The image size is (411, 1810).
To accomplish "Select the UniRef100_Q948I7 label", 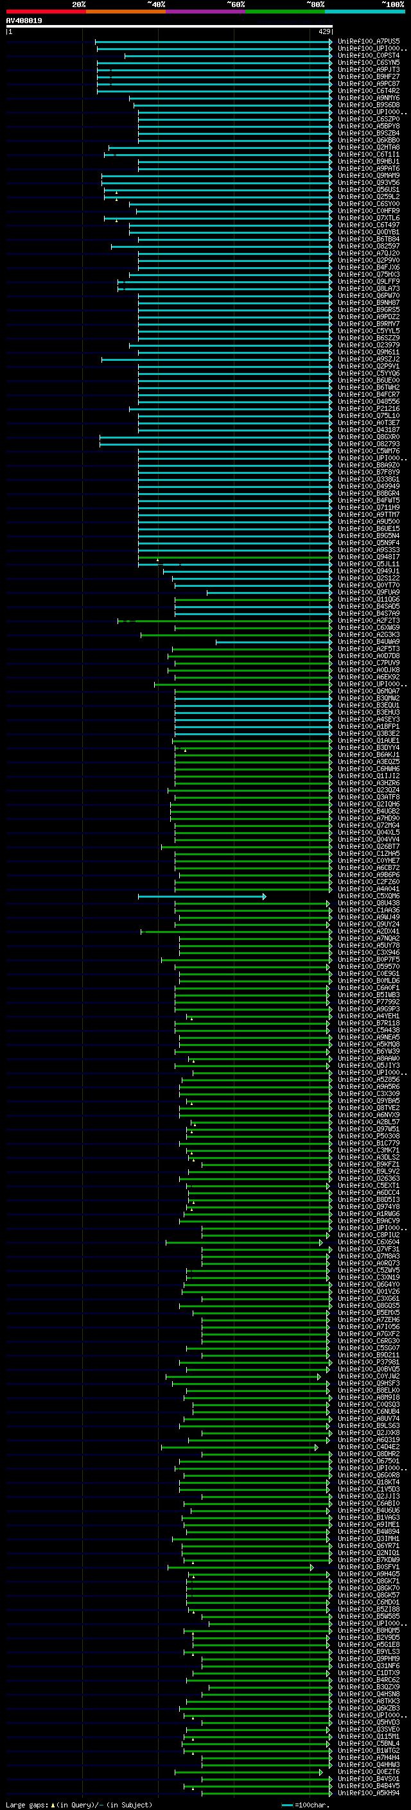I will 369,557.
